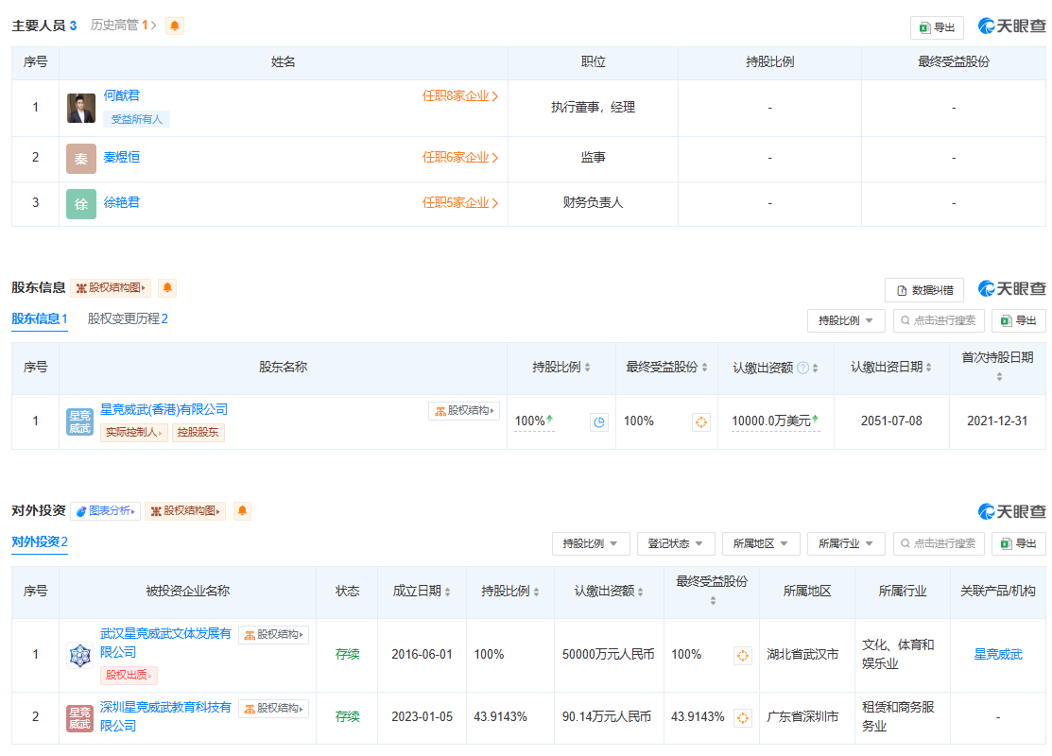Click target icon in shareholder 最终受益股份 cell
This screenshot has height=756, width=1052.
point(701,422)
